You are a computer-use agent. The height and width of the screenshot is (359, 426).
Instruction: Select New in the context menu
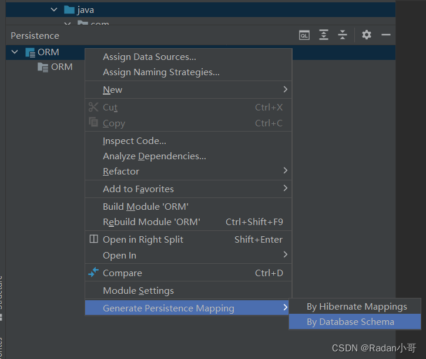click(x=188, y=90)
